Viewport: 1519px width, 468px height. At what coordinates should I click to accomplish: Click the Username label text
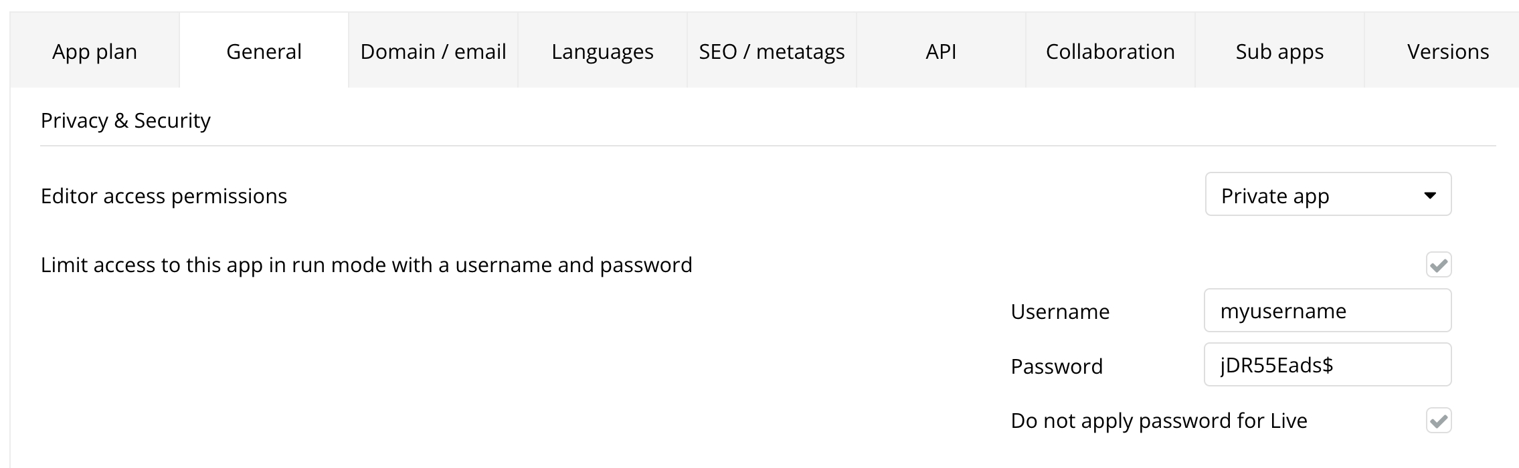point(1060,312)
